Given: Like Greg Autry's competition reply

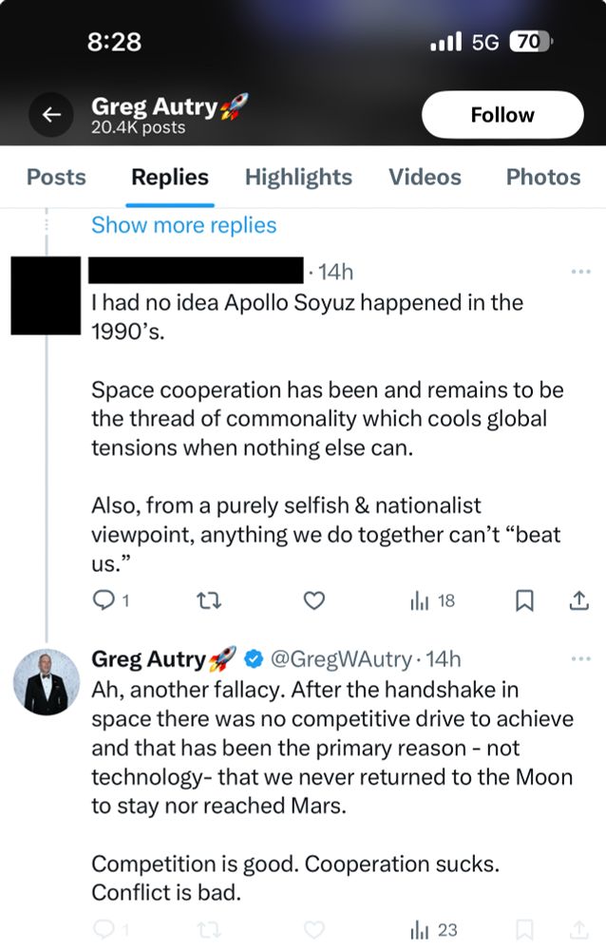Looking at the screenshot, I should click(313, 930).
